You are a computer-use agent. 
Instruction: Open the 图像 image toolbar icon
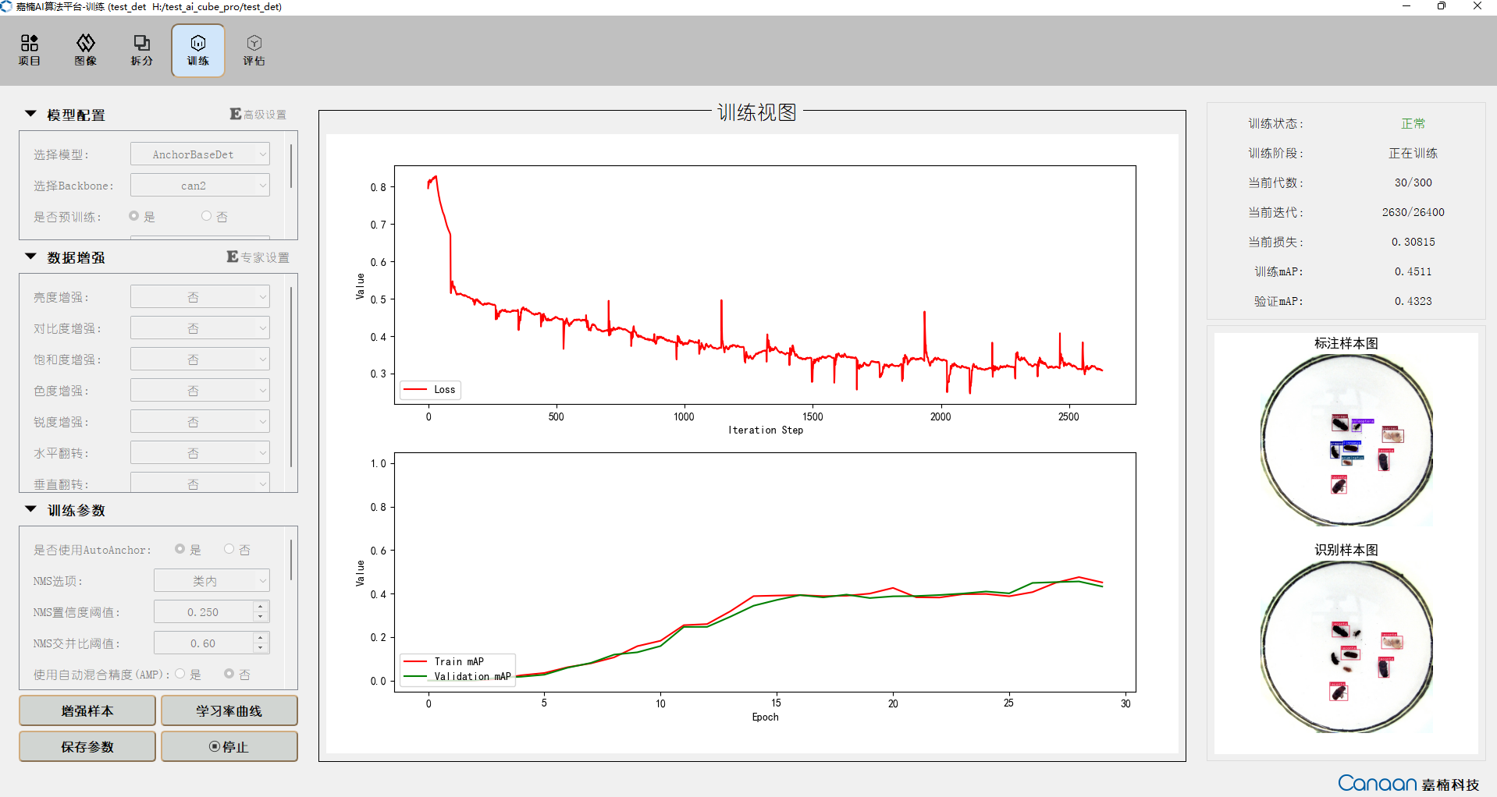tap(86, 51)
